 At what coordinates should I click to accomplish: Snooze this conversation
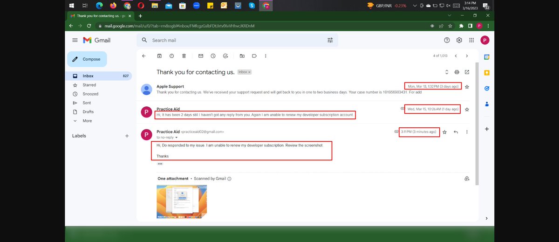pyautogui.click(x=213, y=56)
